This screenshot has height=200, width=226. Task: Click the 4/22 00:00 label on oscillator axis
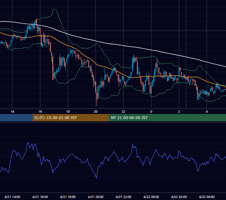click(x=151, y=197)
